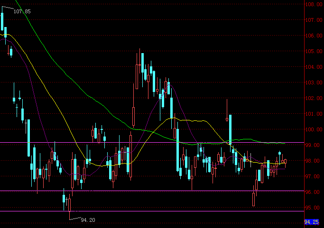Screen dimensions: 324x228
Task: Click the 103.00 price axis label
Action: click(314, 82)
